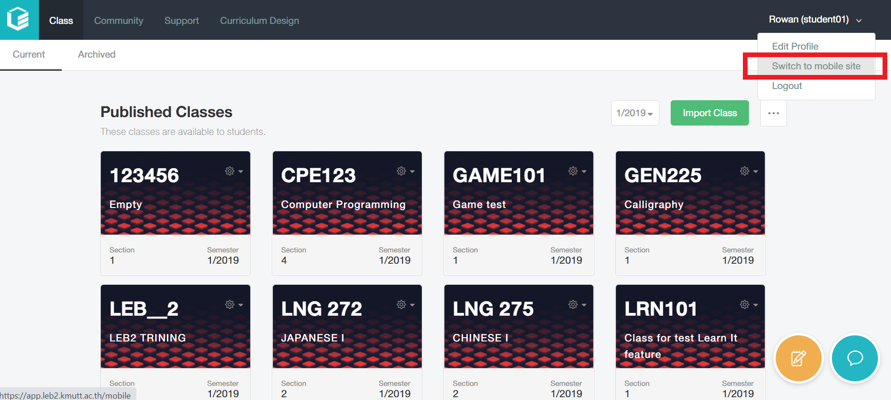Image resolution: width=891 pixels, height=400 pixels.
Task: Open settings gear on GAME101 card
Action: tap(573, 171)
